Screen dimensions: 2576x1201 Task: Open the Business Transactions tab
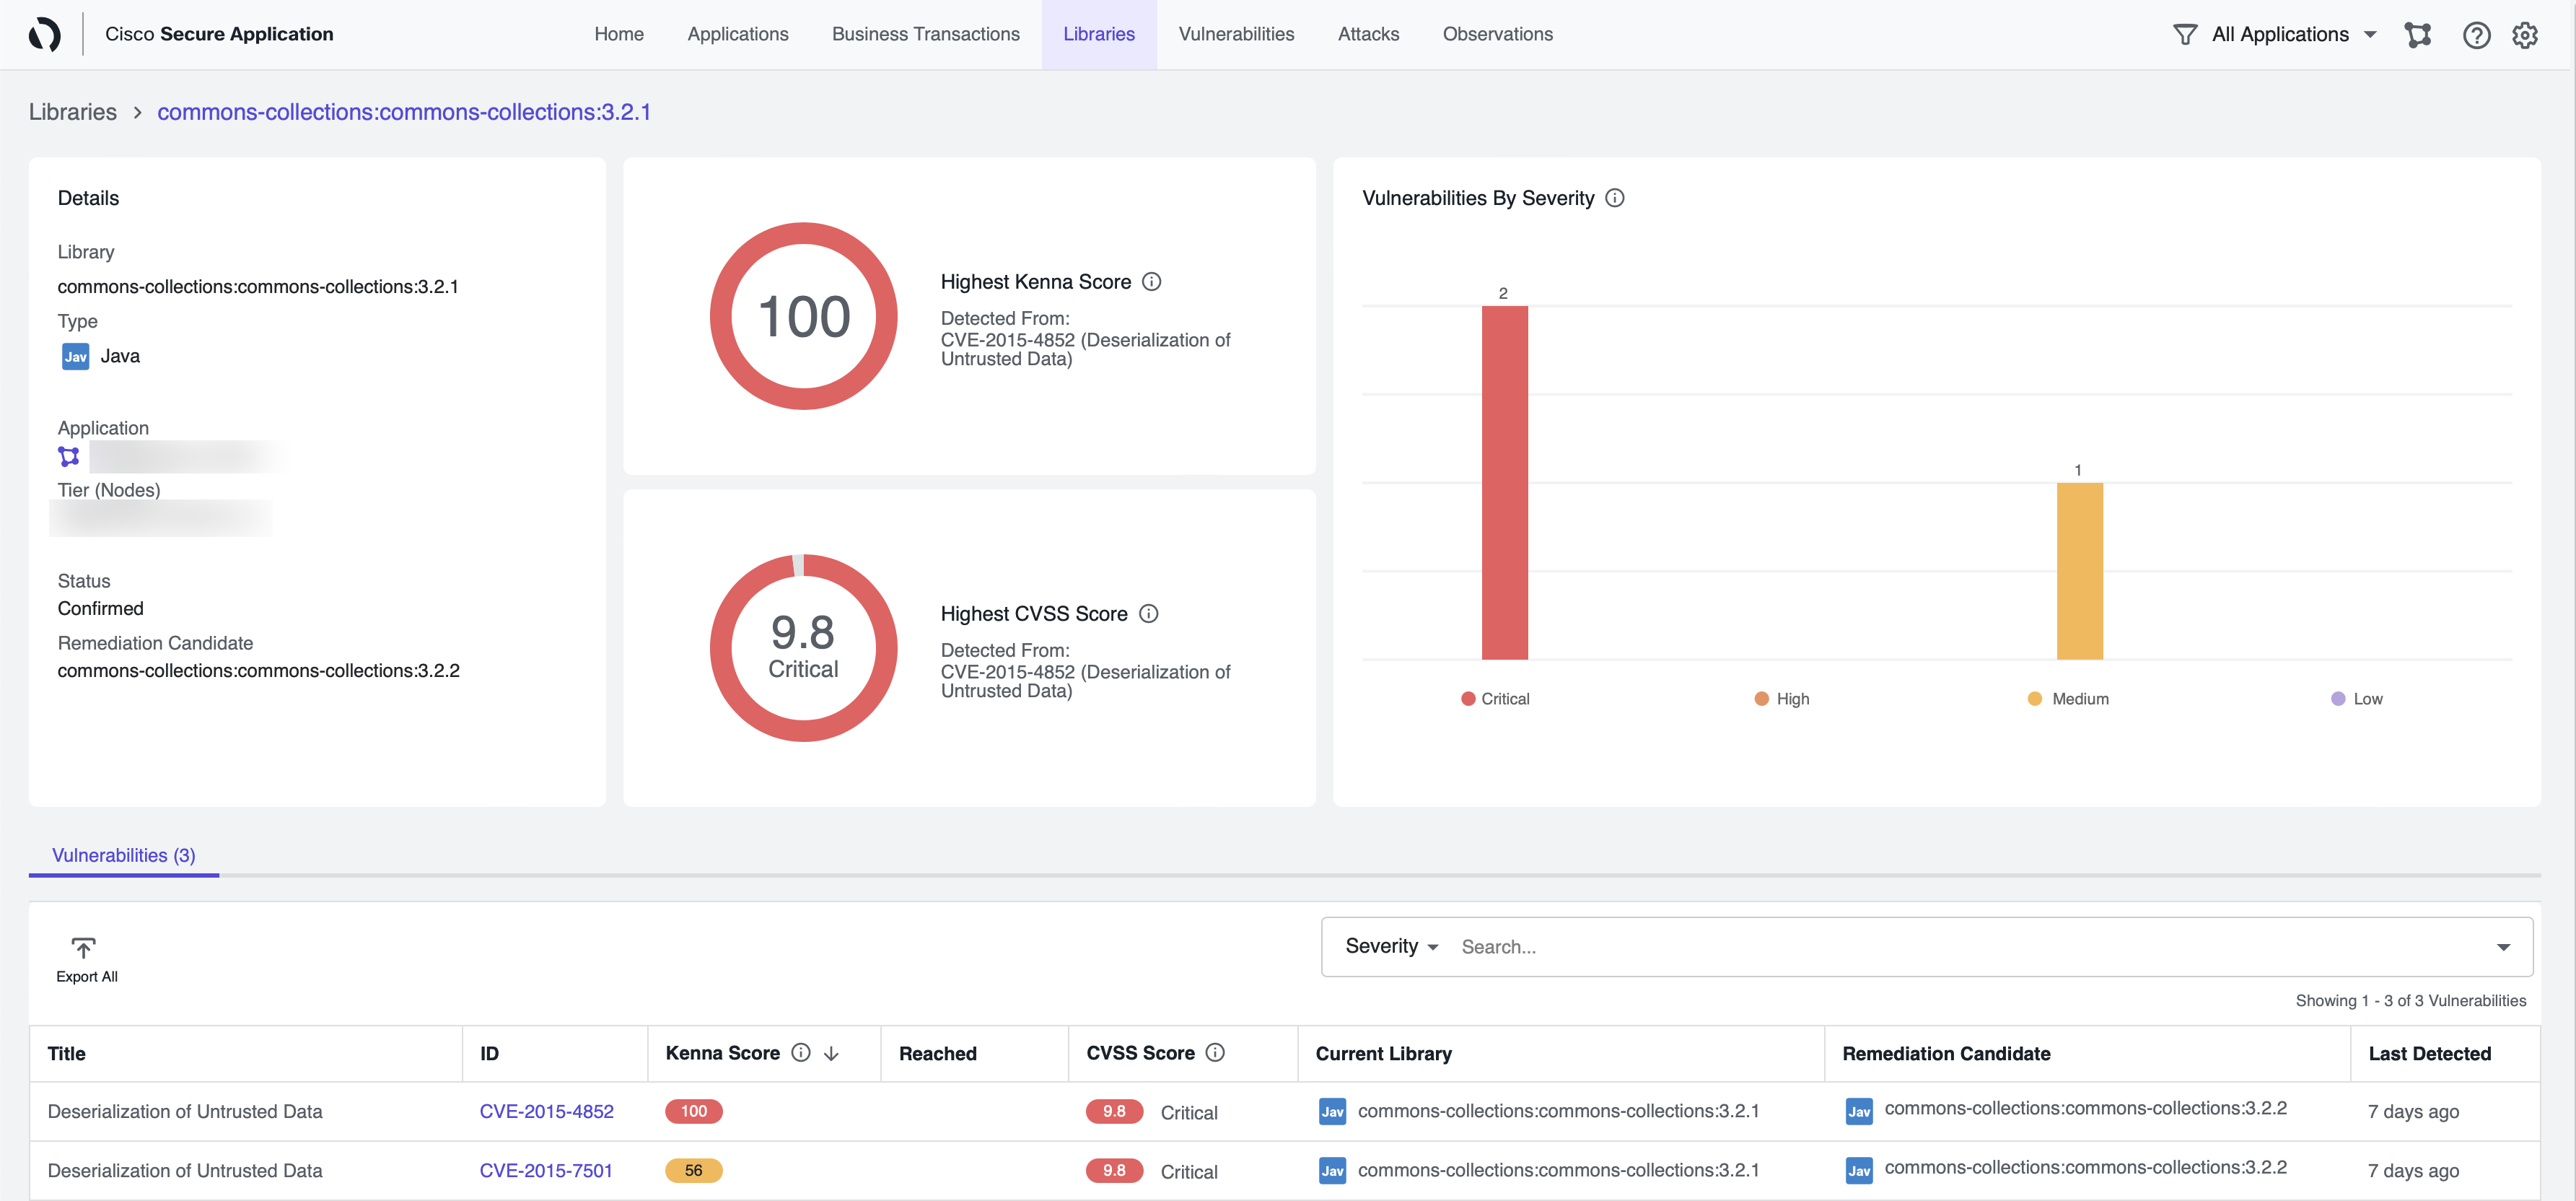[926, 34]
